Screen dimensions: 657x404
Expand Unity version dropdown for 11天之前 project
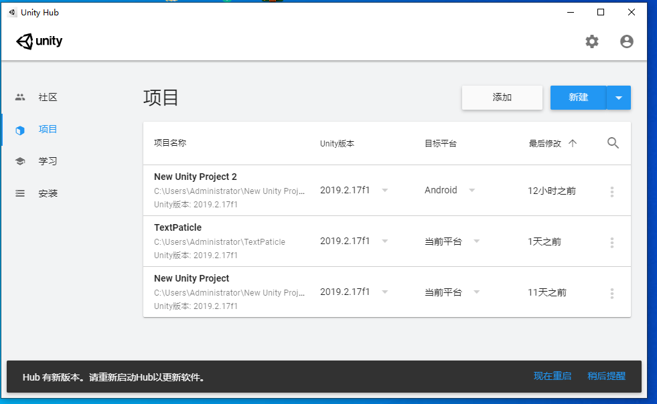(384, 292)
